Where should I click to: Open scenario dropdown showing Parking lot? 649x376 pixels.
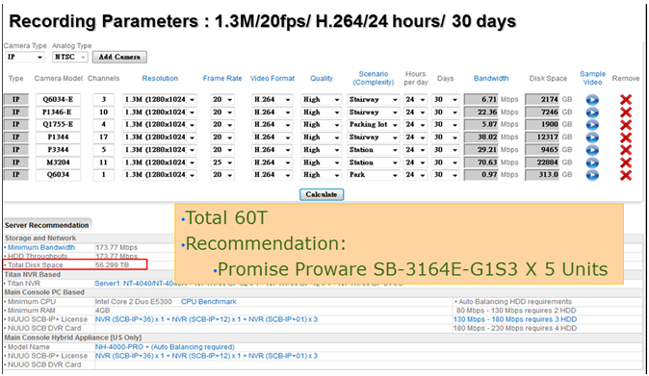point(374,124)
